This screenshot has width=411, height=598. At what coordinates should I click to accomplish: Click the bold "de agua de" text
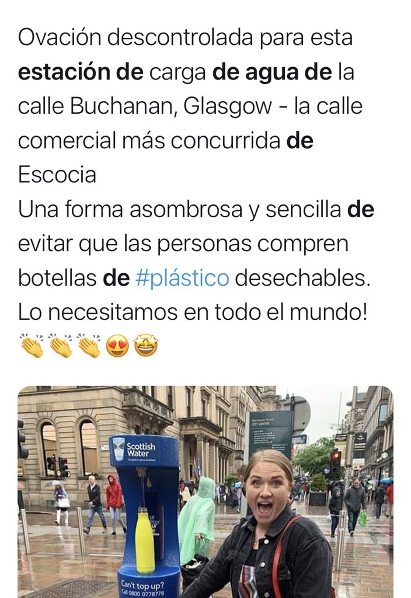(x=272, y=72)
